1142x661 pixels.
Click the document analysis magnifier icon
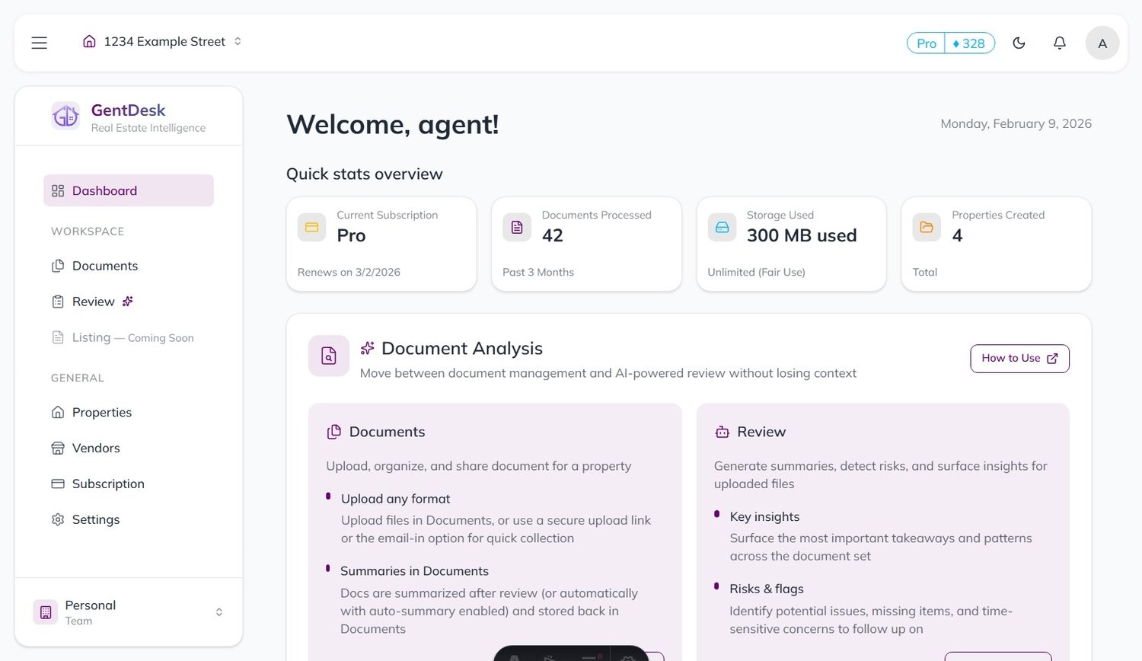[x=328, y=356]
